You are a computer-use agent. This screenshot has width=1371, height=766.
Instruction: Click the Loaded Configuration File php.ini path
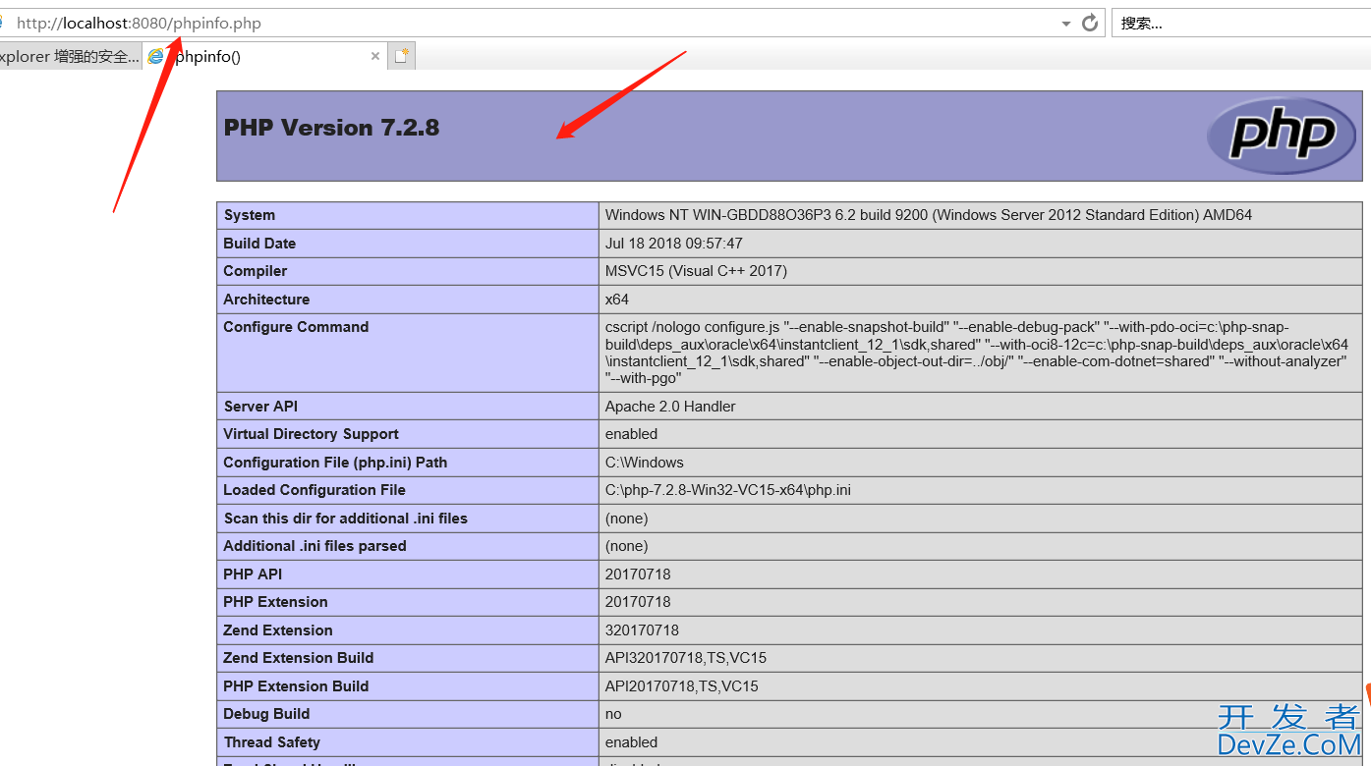[728, 490]
